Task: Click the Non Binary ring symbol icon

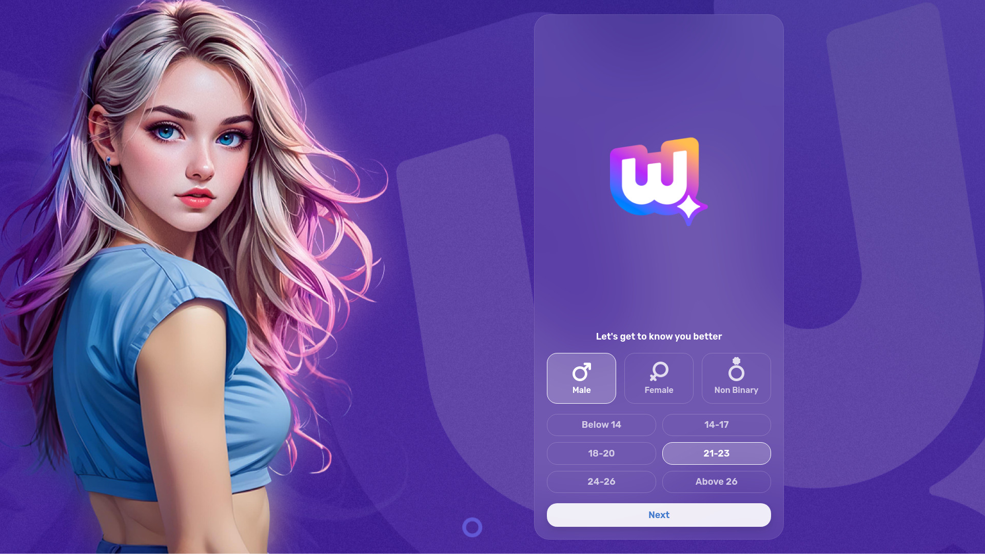Action: 736,371
